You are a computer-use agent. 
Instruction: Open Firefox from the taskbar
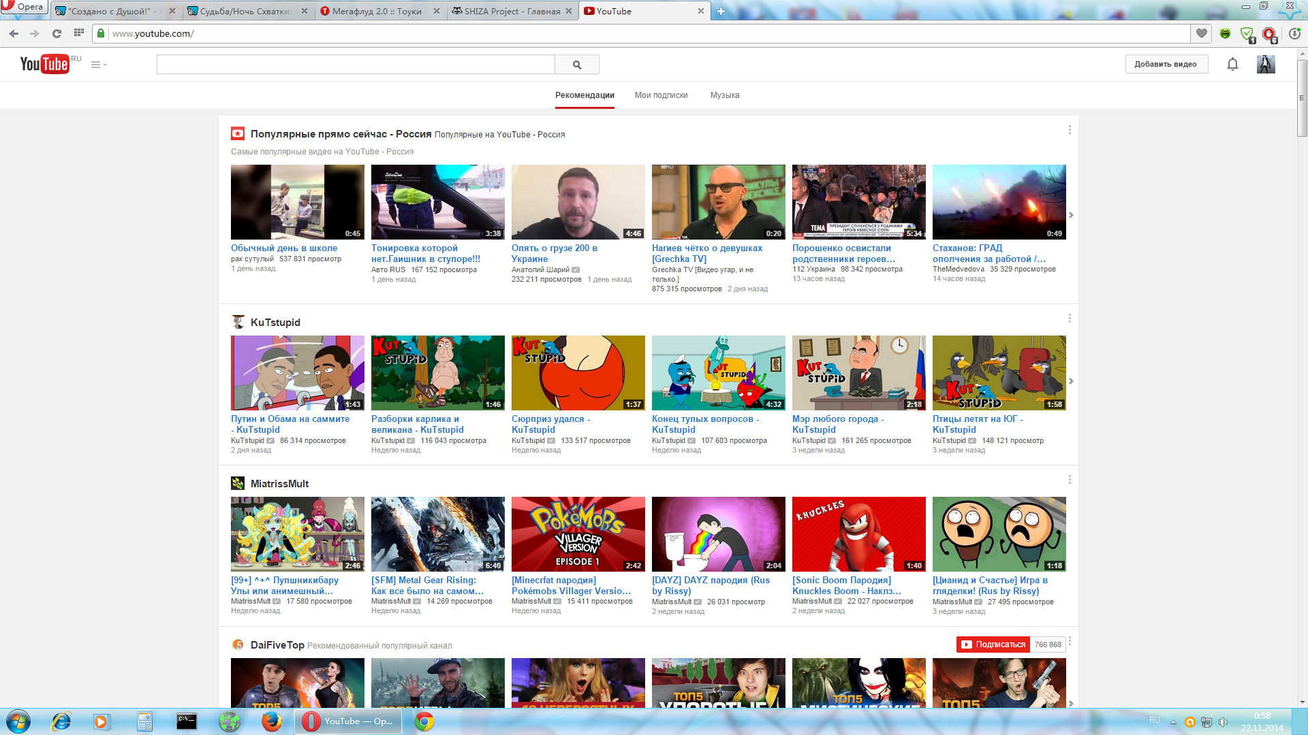click(x=272, y=721)
